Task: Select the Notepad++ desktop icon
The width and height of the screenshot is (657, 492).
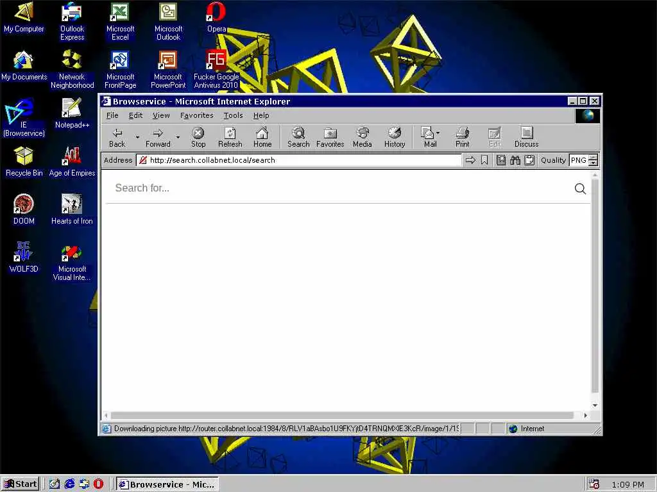Action: pyautogui.click(x=72, y=113)
